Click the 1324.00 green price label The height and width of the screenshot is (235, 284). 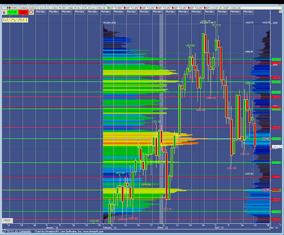(x=94, y=221)
